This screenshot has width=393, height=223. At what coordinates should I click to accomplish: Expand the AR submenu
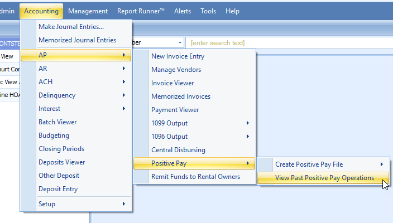76,69
